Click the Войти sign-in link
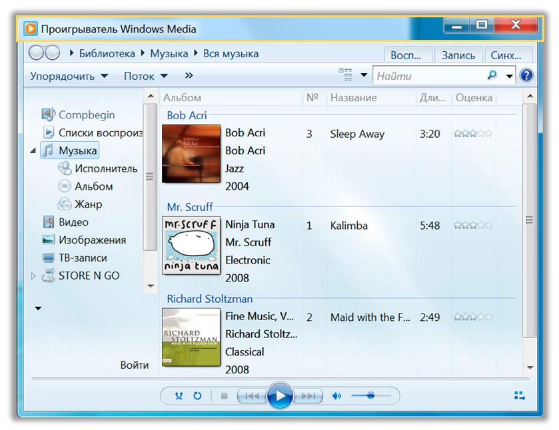The height and width of the screenshot is (430, 559). pos(135,365)
